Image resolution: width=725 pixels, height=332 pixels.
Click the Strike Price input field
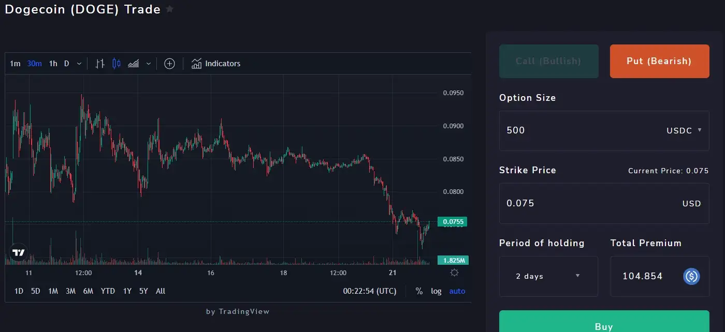click(x=590, y=203)
